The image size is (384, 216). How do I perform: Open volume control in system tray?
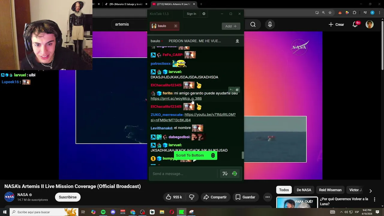point(346,212)
